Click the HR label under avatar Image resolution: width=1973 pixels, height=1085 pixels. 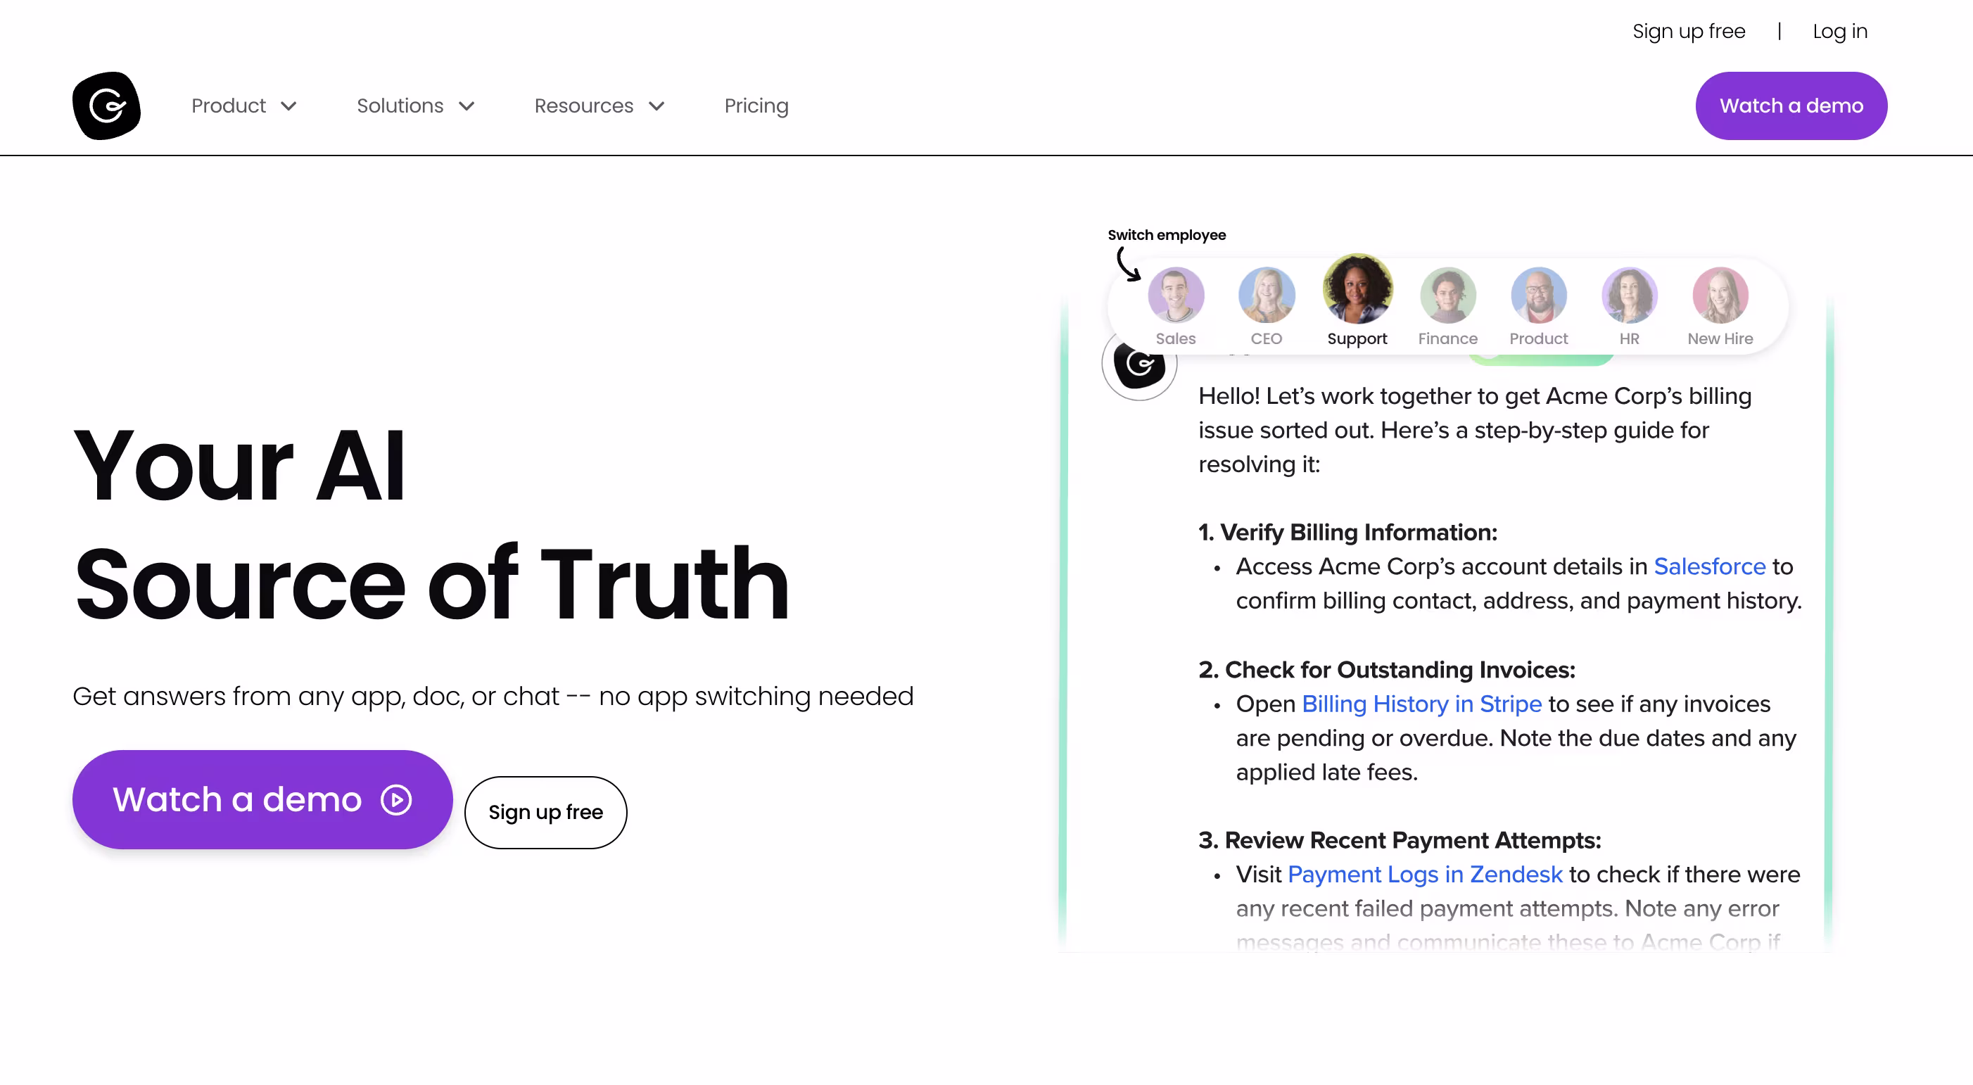[1629, 338]
